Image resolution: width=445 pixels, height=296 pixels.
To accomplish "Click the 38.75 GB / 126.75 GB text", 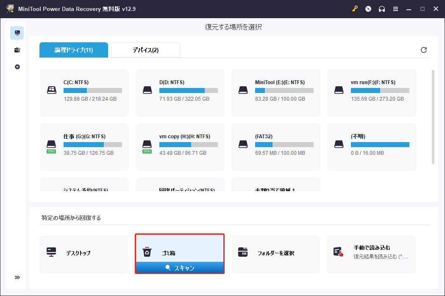I will point(89,153).
